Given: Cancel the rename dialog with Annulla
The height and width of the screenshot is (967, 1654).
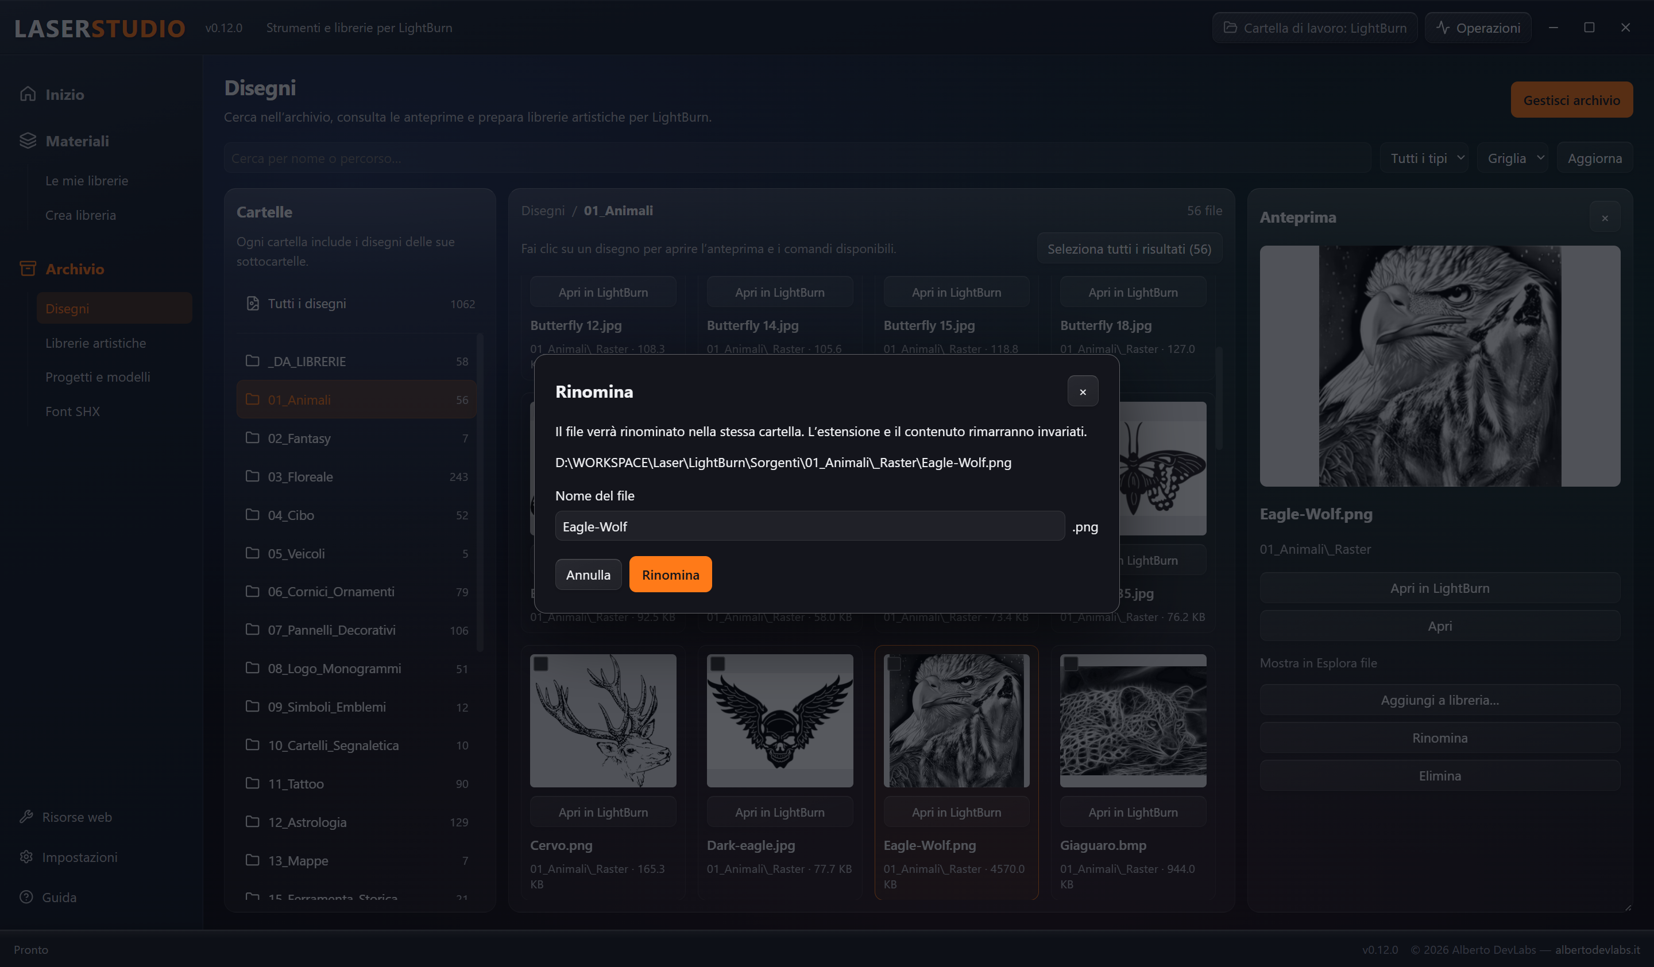Looking at the screenshot, I should (x=588, y=574).
